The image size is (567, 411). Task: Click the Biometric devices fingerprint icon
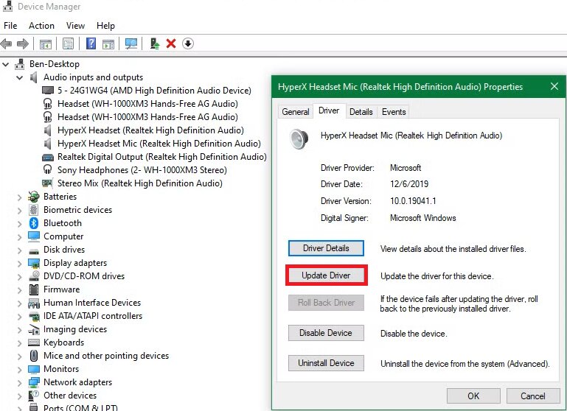tap(34, 210)
